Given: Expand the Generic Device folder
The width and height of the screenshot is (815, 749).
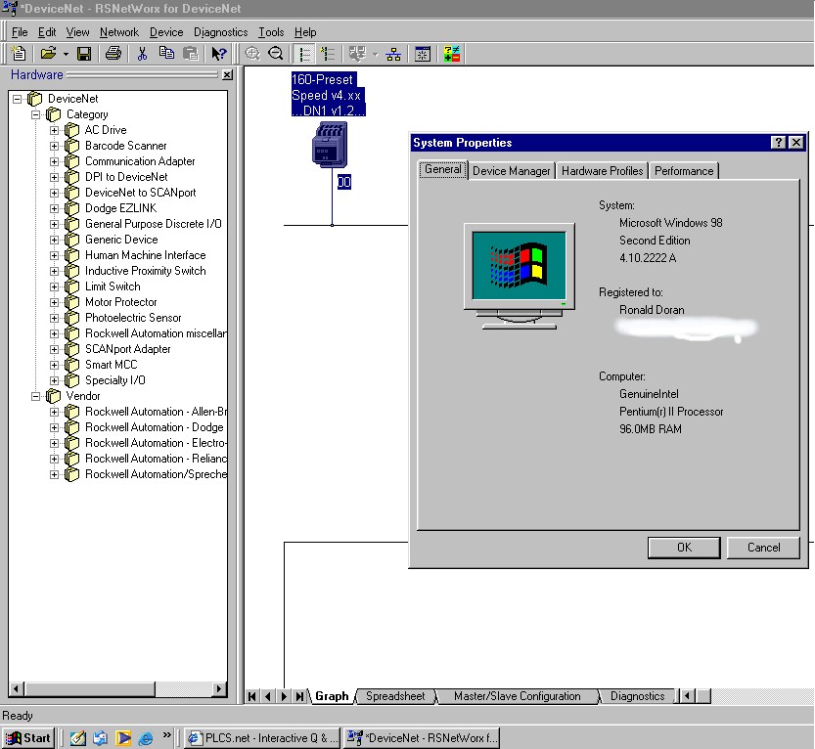Looking at the screenshot, I should point(54,240).
